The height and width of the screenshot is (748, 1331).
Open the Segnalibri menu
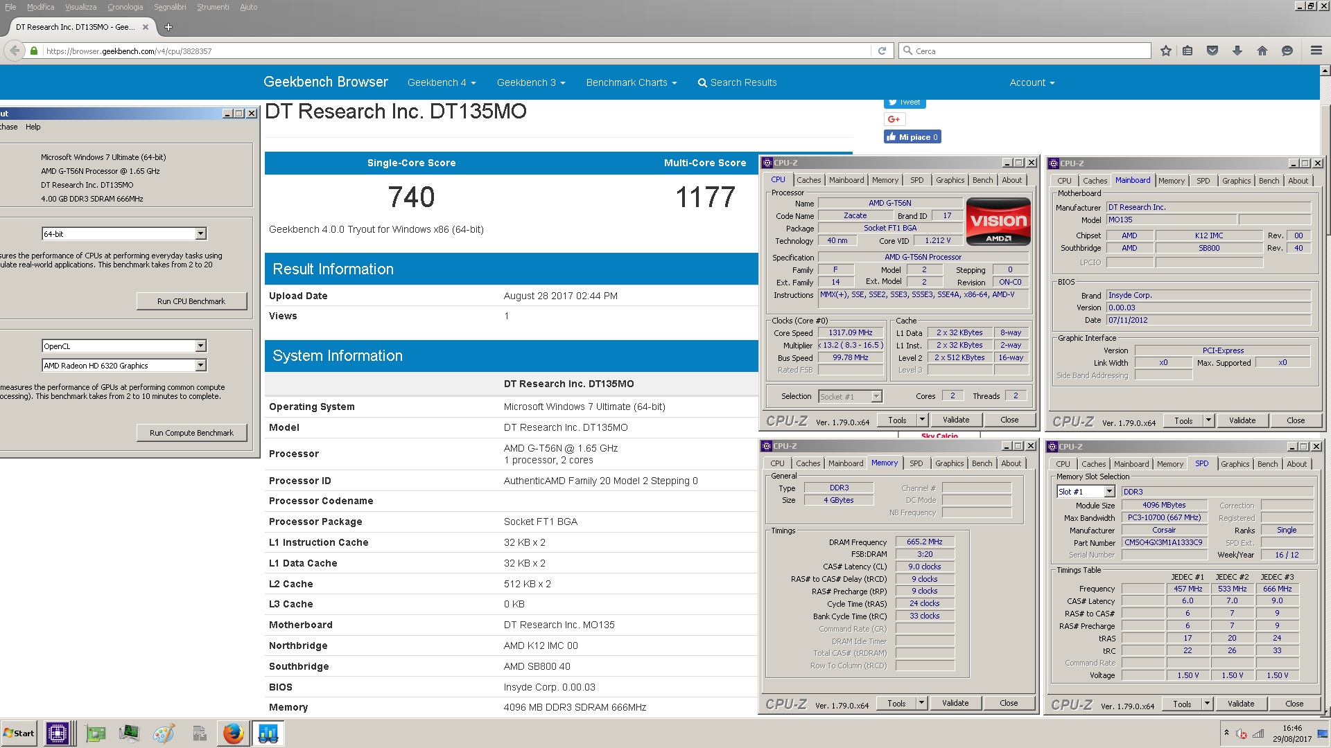(170, 7)
